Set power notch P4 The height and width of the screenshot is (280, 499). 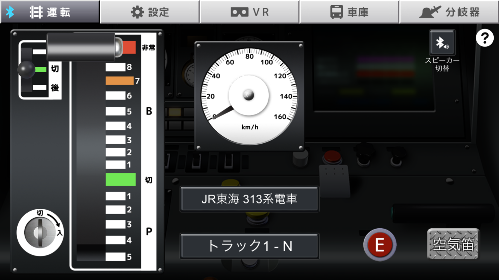coord(115,240)
